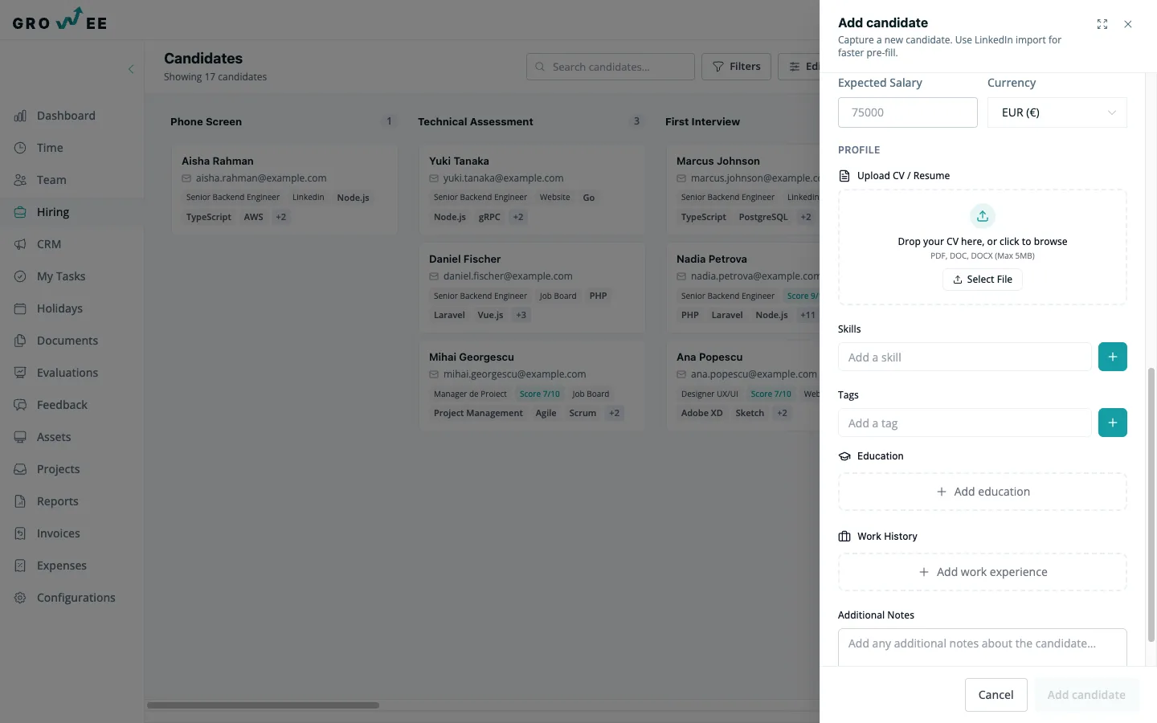
Task: Open My Tasks page
Action: coord(61,276)
